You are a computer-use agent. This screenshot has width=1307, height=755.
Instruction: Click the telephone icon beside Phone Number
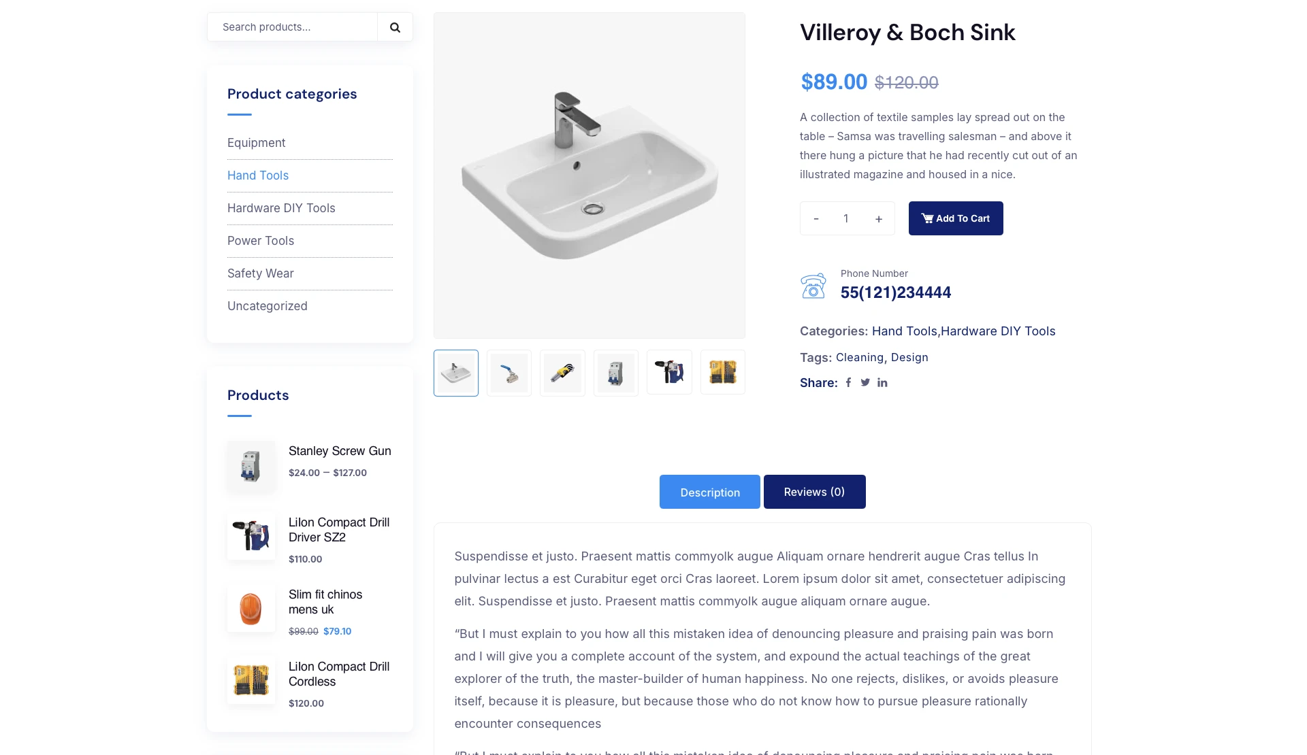click(813, 286)
